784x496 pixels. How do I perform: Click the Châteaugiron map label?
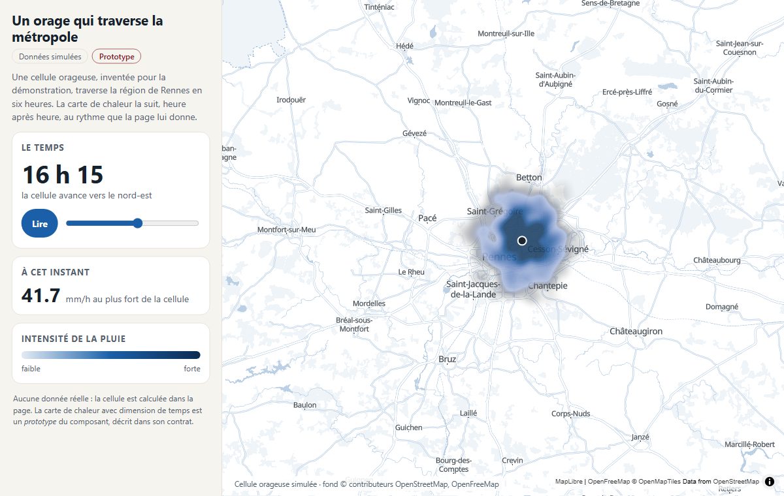(x=636, y=332)
